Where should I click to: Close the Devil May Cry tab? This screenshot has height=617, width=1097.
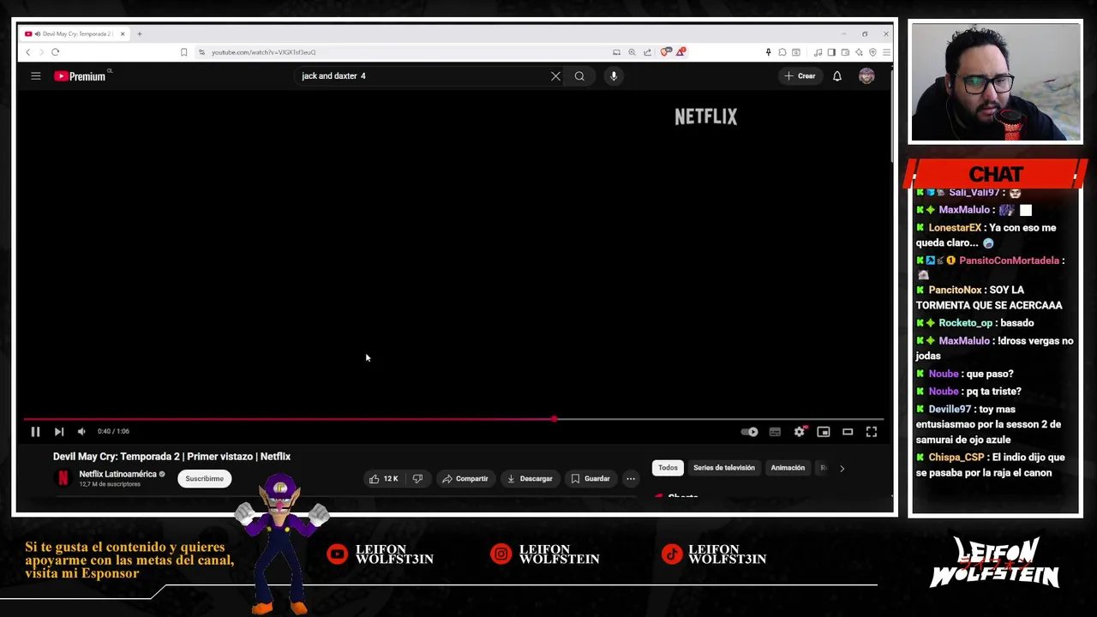(123, 34)
